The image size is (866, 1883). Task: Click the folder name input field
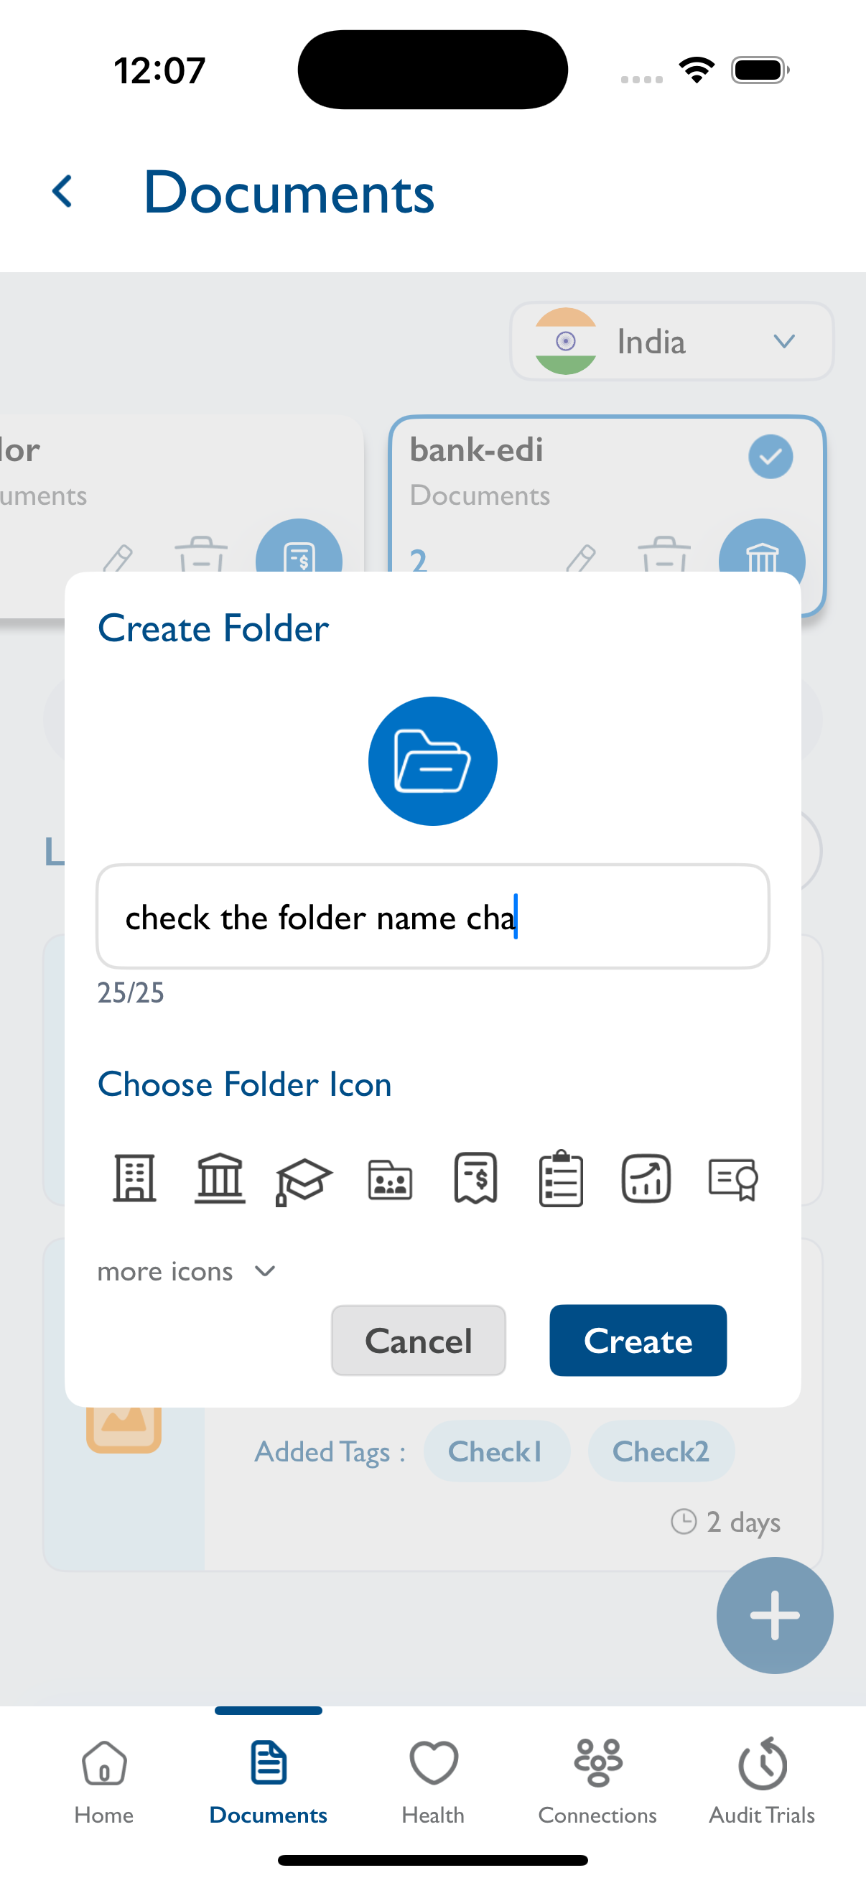(432, 916)
